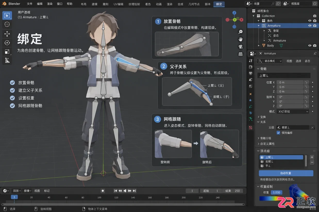Open the 姿态模式 mode dropdown
Viewport: 319px width, 212px height.
pyautogui.click(x=270, y=61)
